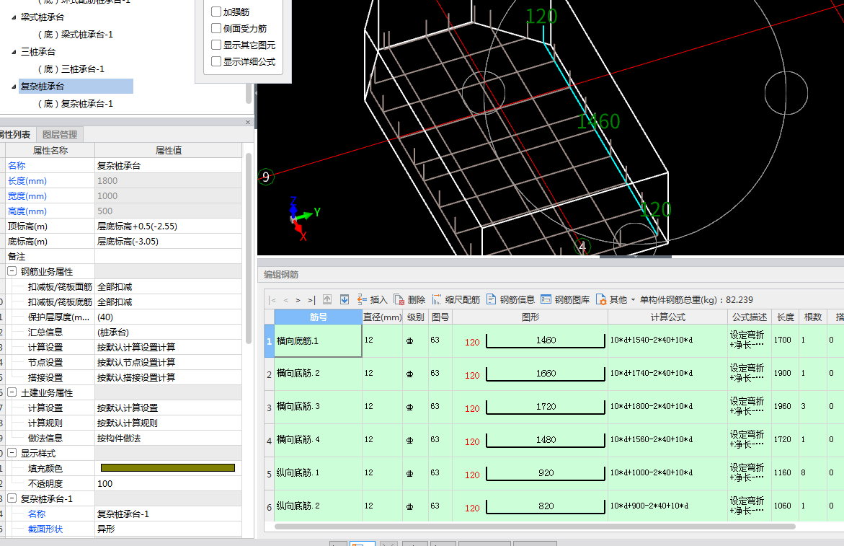Click 计算规则 value 按默认计算规则
Viewport: 844px width, 546px height.
pos(168,423)
